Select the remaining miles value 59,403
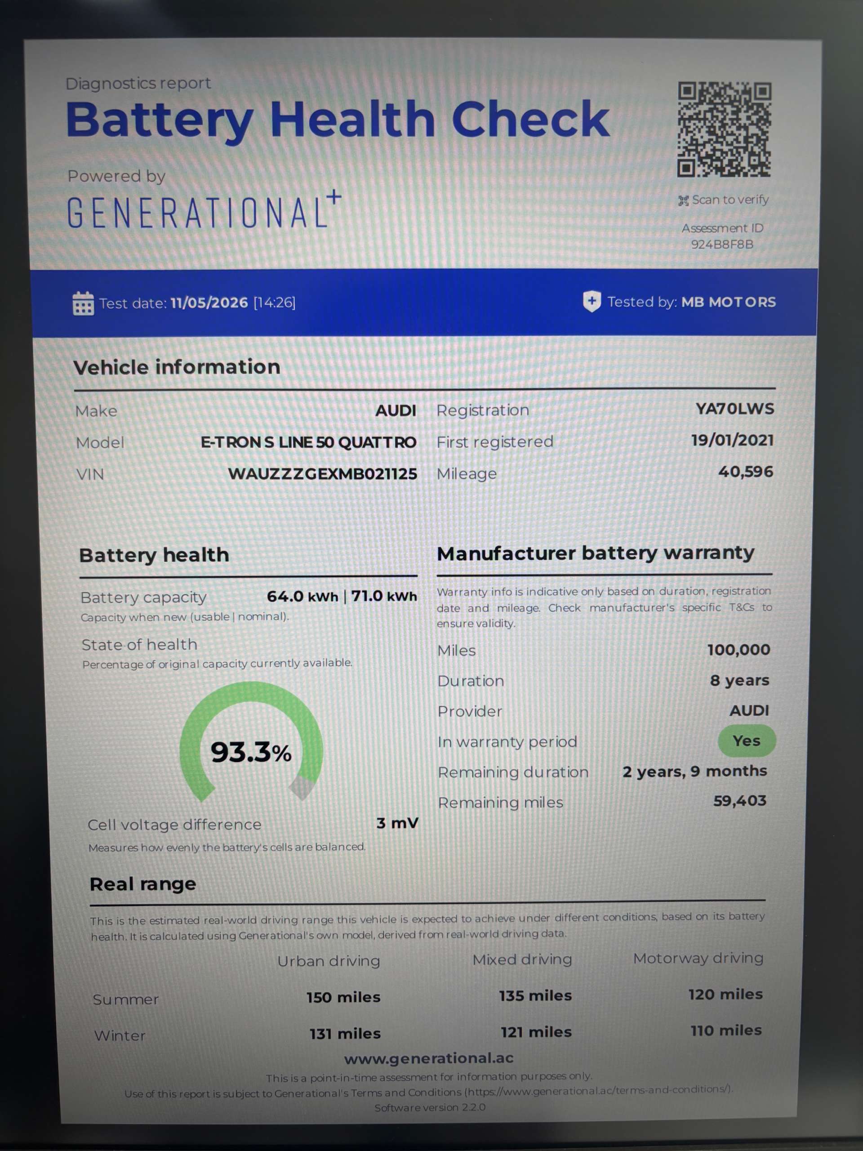This screenshot has width=863, height=1151. click(x=740, y=801)
